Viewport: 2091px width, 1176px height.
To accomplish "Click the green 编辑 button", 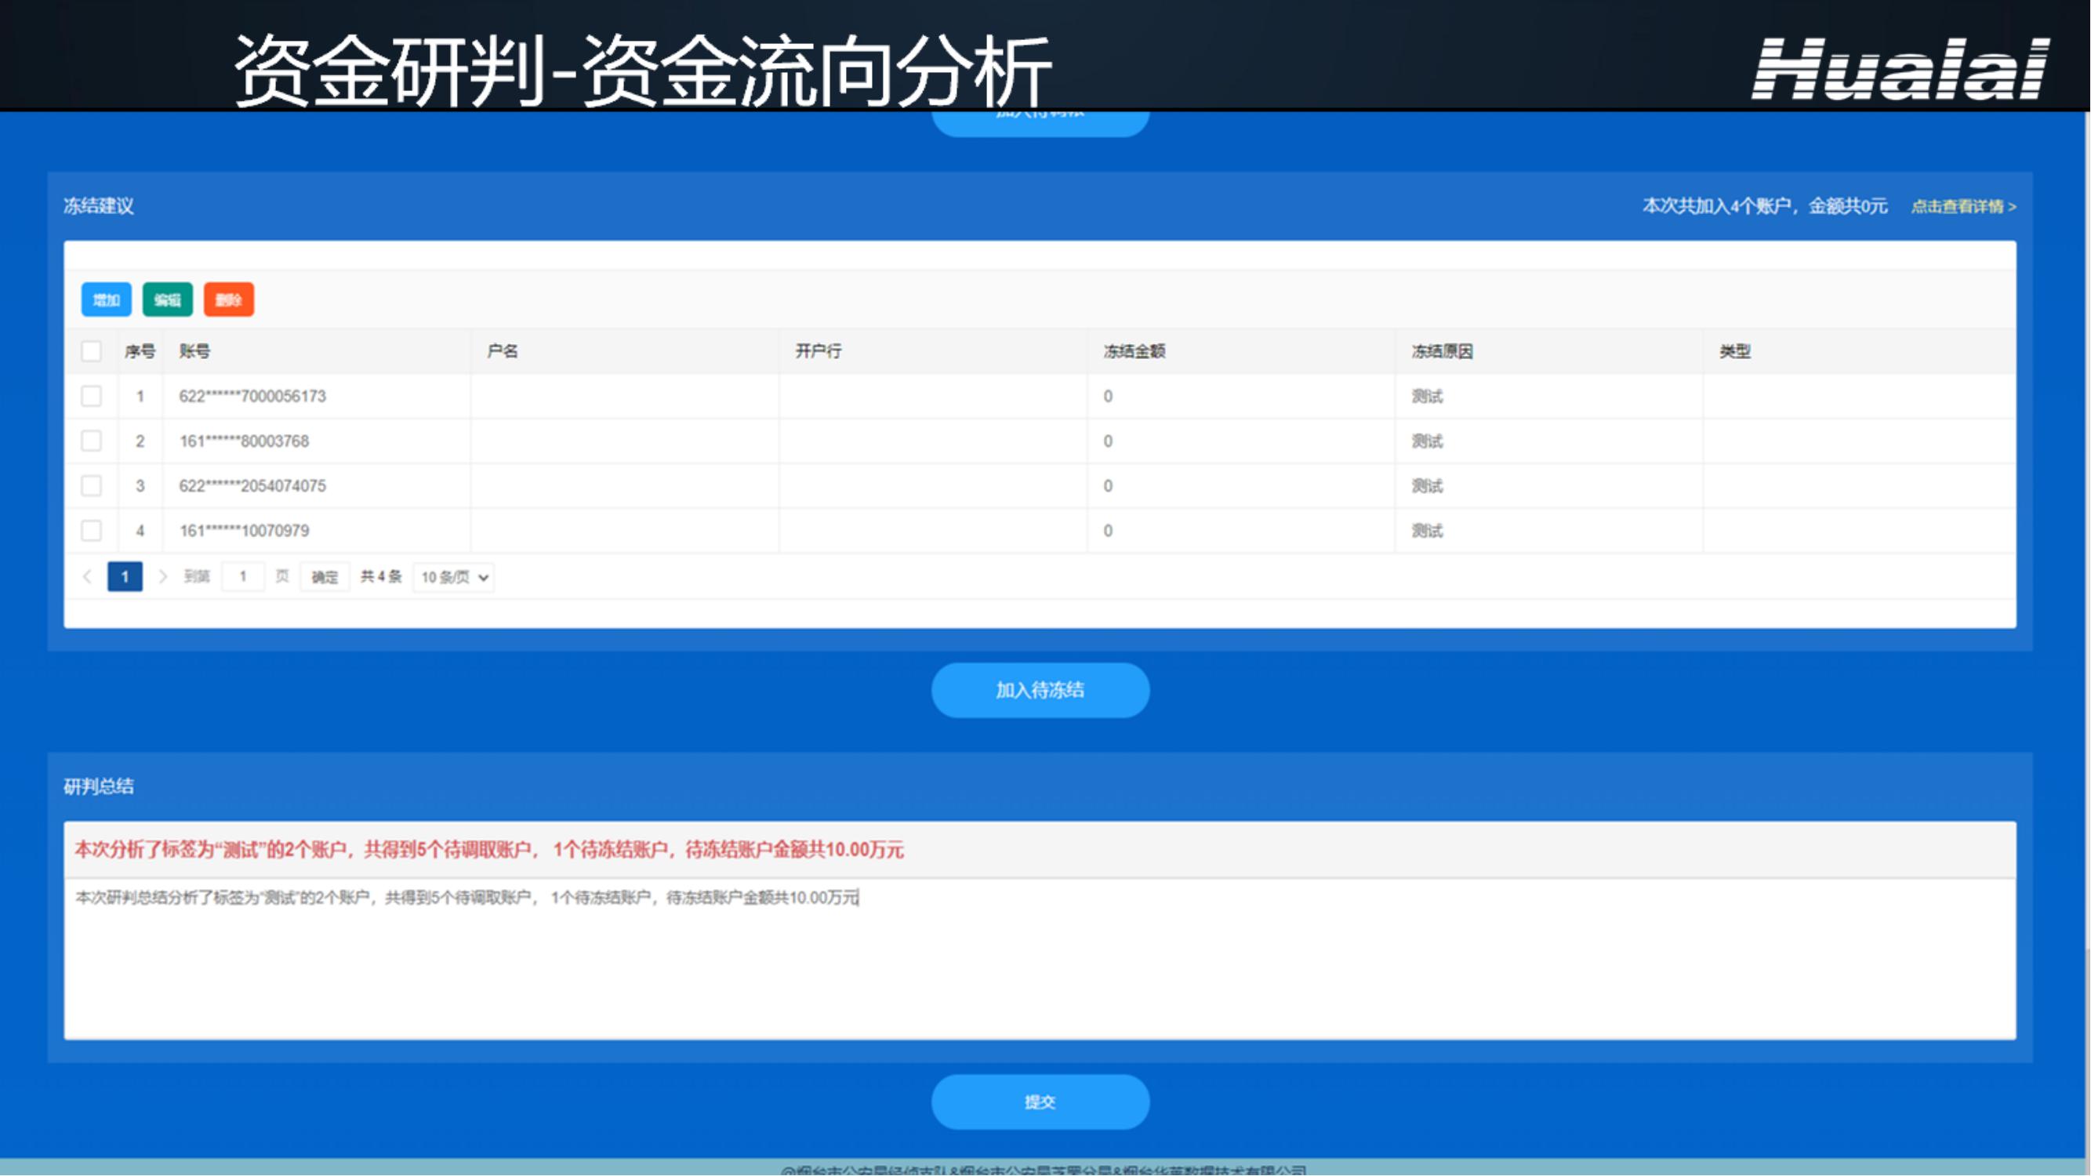I will [167, 299].
